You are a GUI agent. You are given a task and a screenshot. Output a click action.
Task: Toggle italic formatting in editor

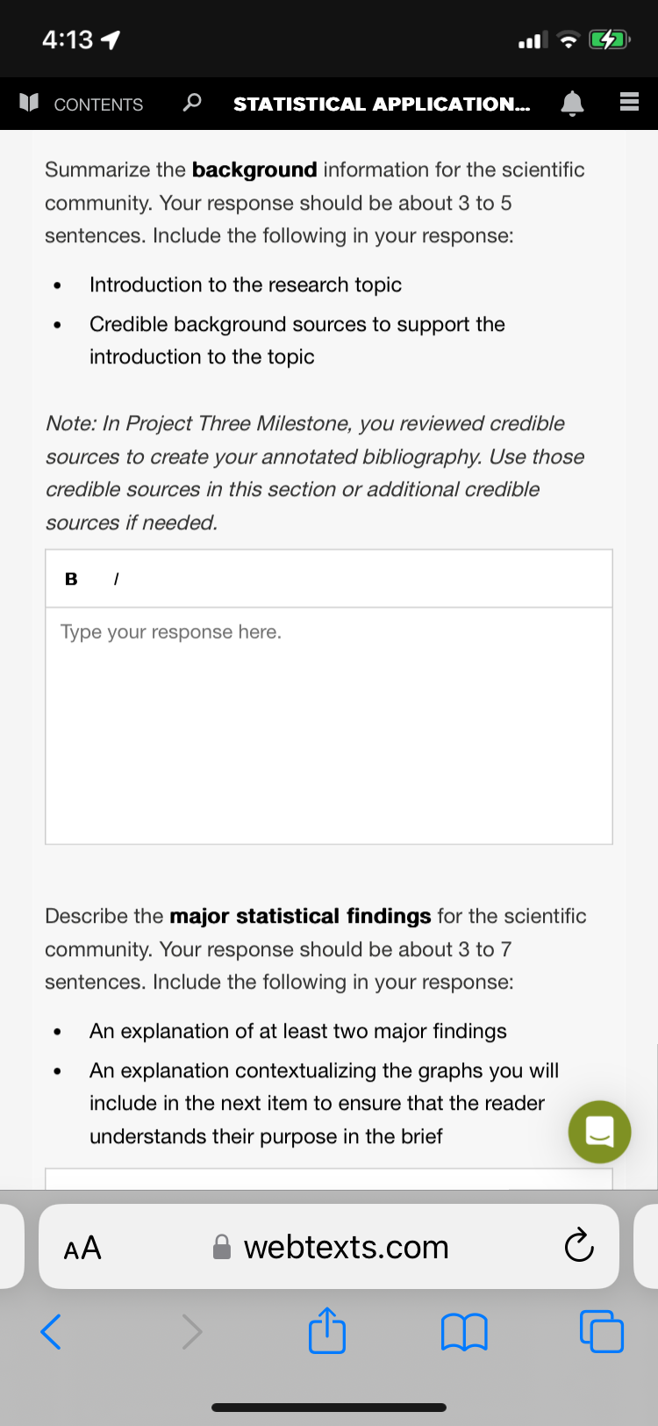(x=116, y=579)
